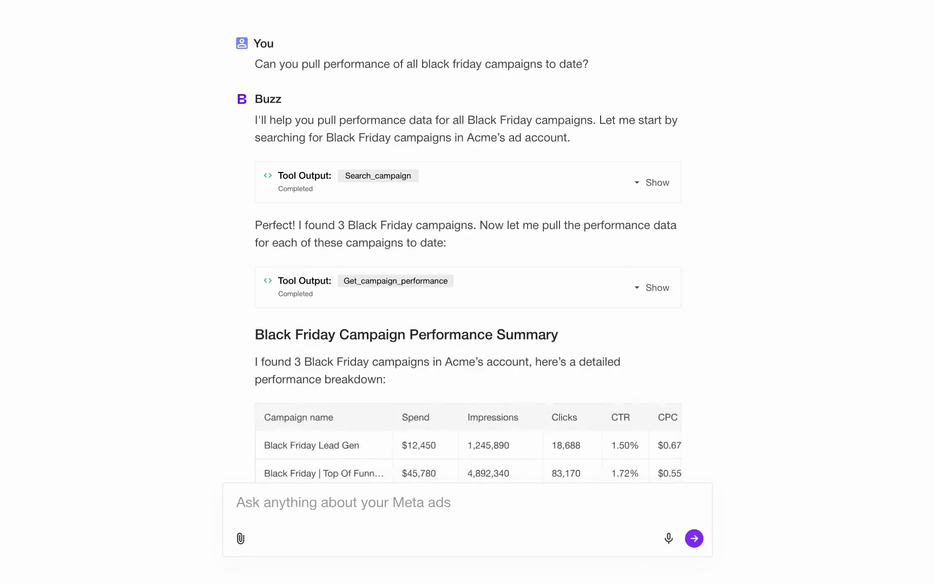Click the Buzz "B" logo icon
The image size is (935, 584).
pos(241,98)
